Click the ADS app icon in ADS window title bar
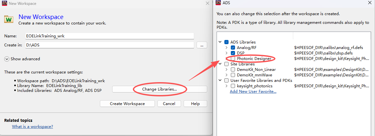Screen dimensions: 375x136 point(218,3)
